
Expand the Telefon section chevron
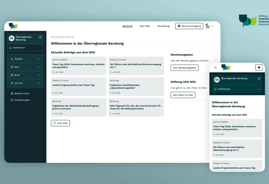pos(38,59)
